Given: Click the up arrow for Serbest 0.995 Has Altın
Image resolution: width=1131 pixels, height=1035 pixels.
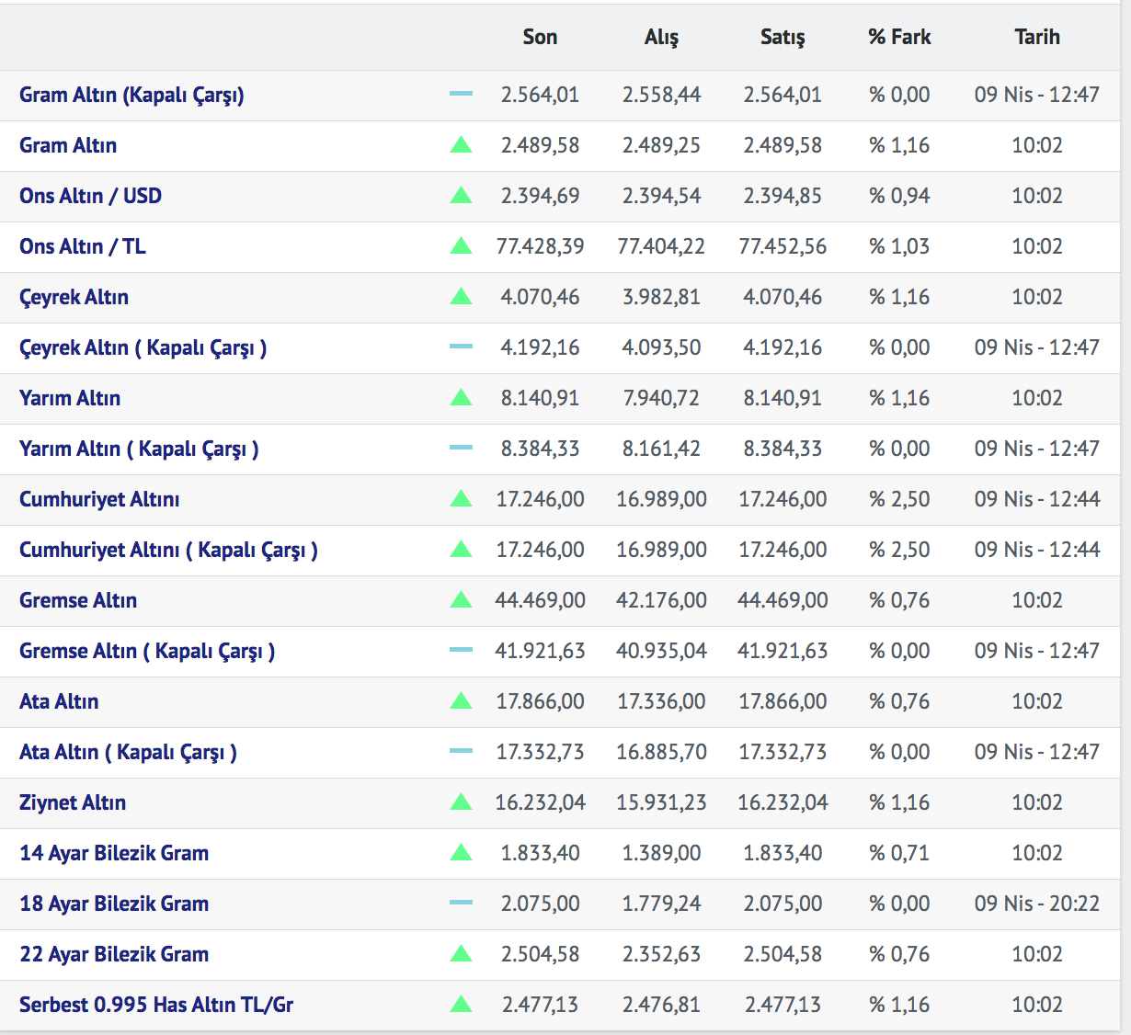Looking at the screenshot, I should 461,1005.
